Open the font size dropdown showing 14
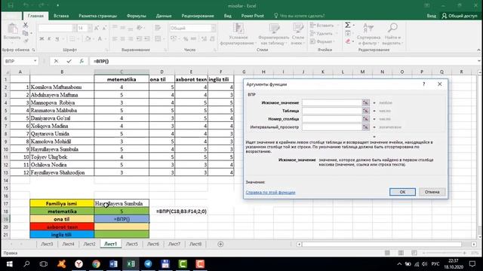The width and height of the screenshot is (483, 271). (90, 29)
